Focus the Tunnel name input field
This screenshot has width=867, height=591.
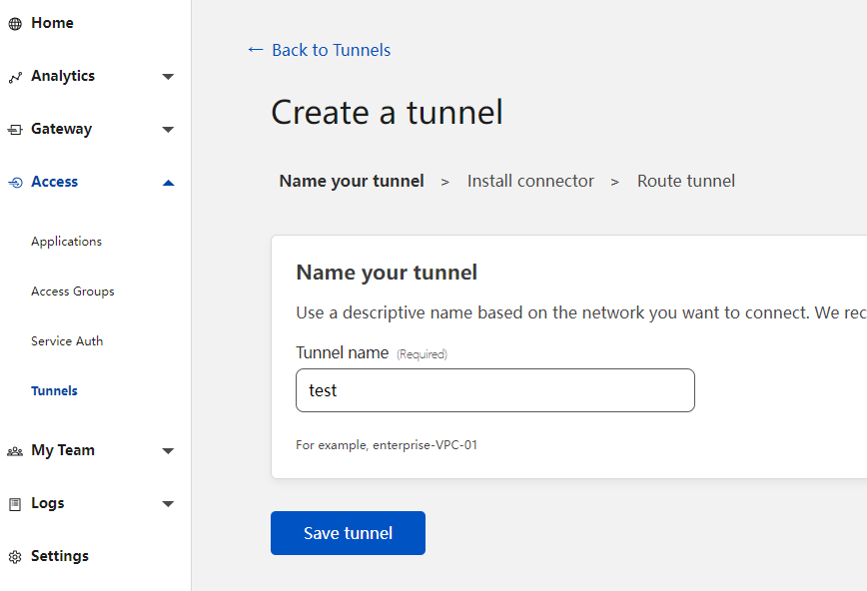494,390
